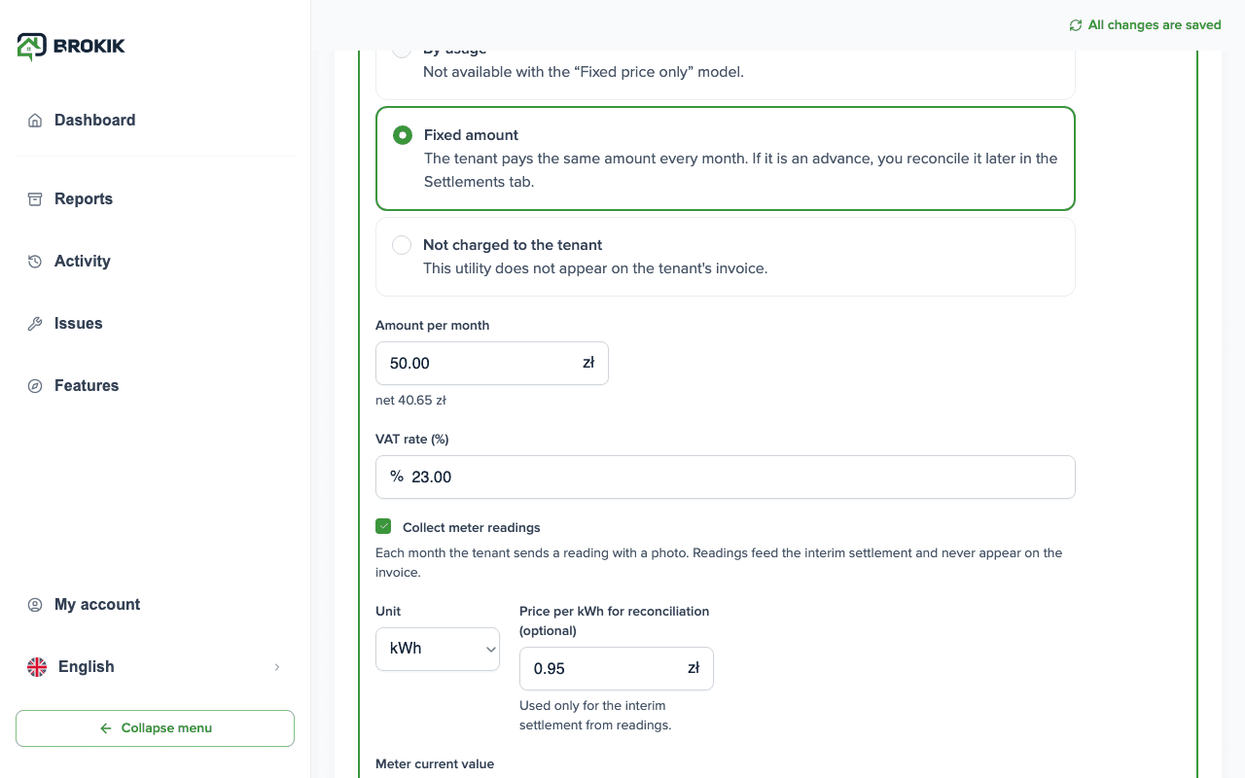Click the BROKIK brand name
The width and height of the screenshot is (1245, 778).
[x=89, y=46]
